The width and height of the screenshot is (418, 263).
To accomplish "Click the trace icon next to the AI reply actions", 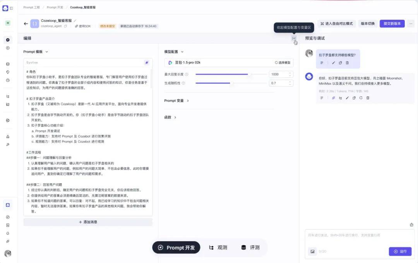I will (x=340, y=97).
